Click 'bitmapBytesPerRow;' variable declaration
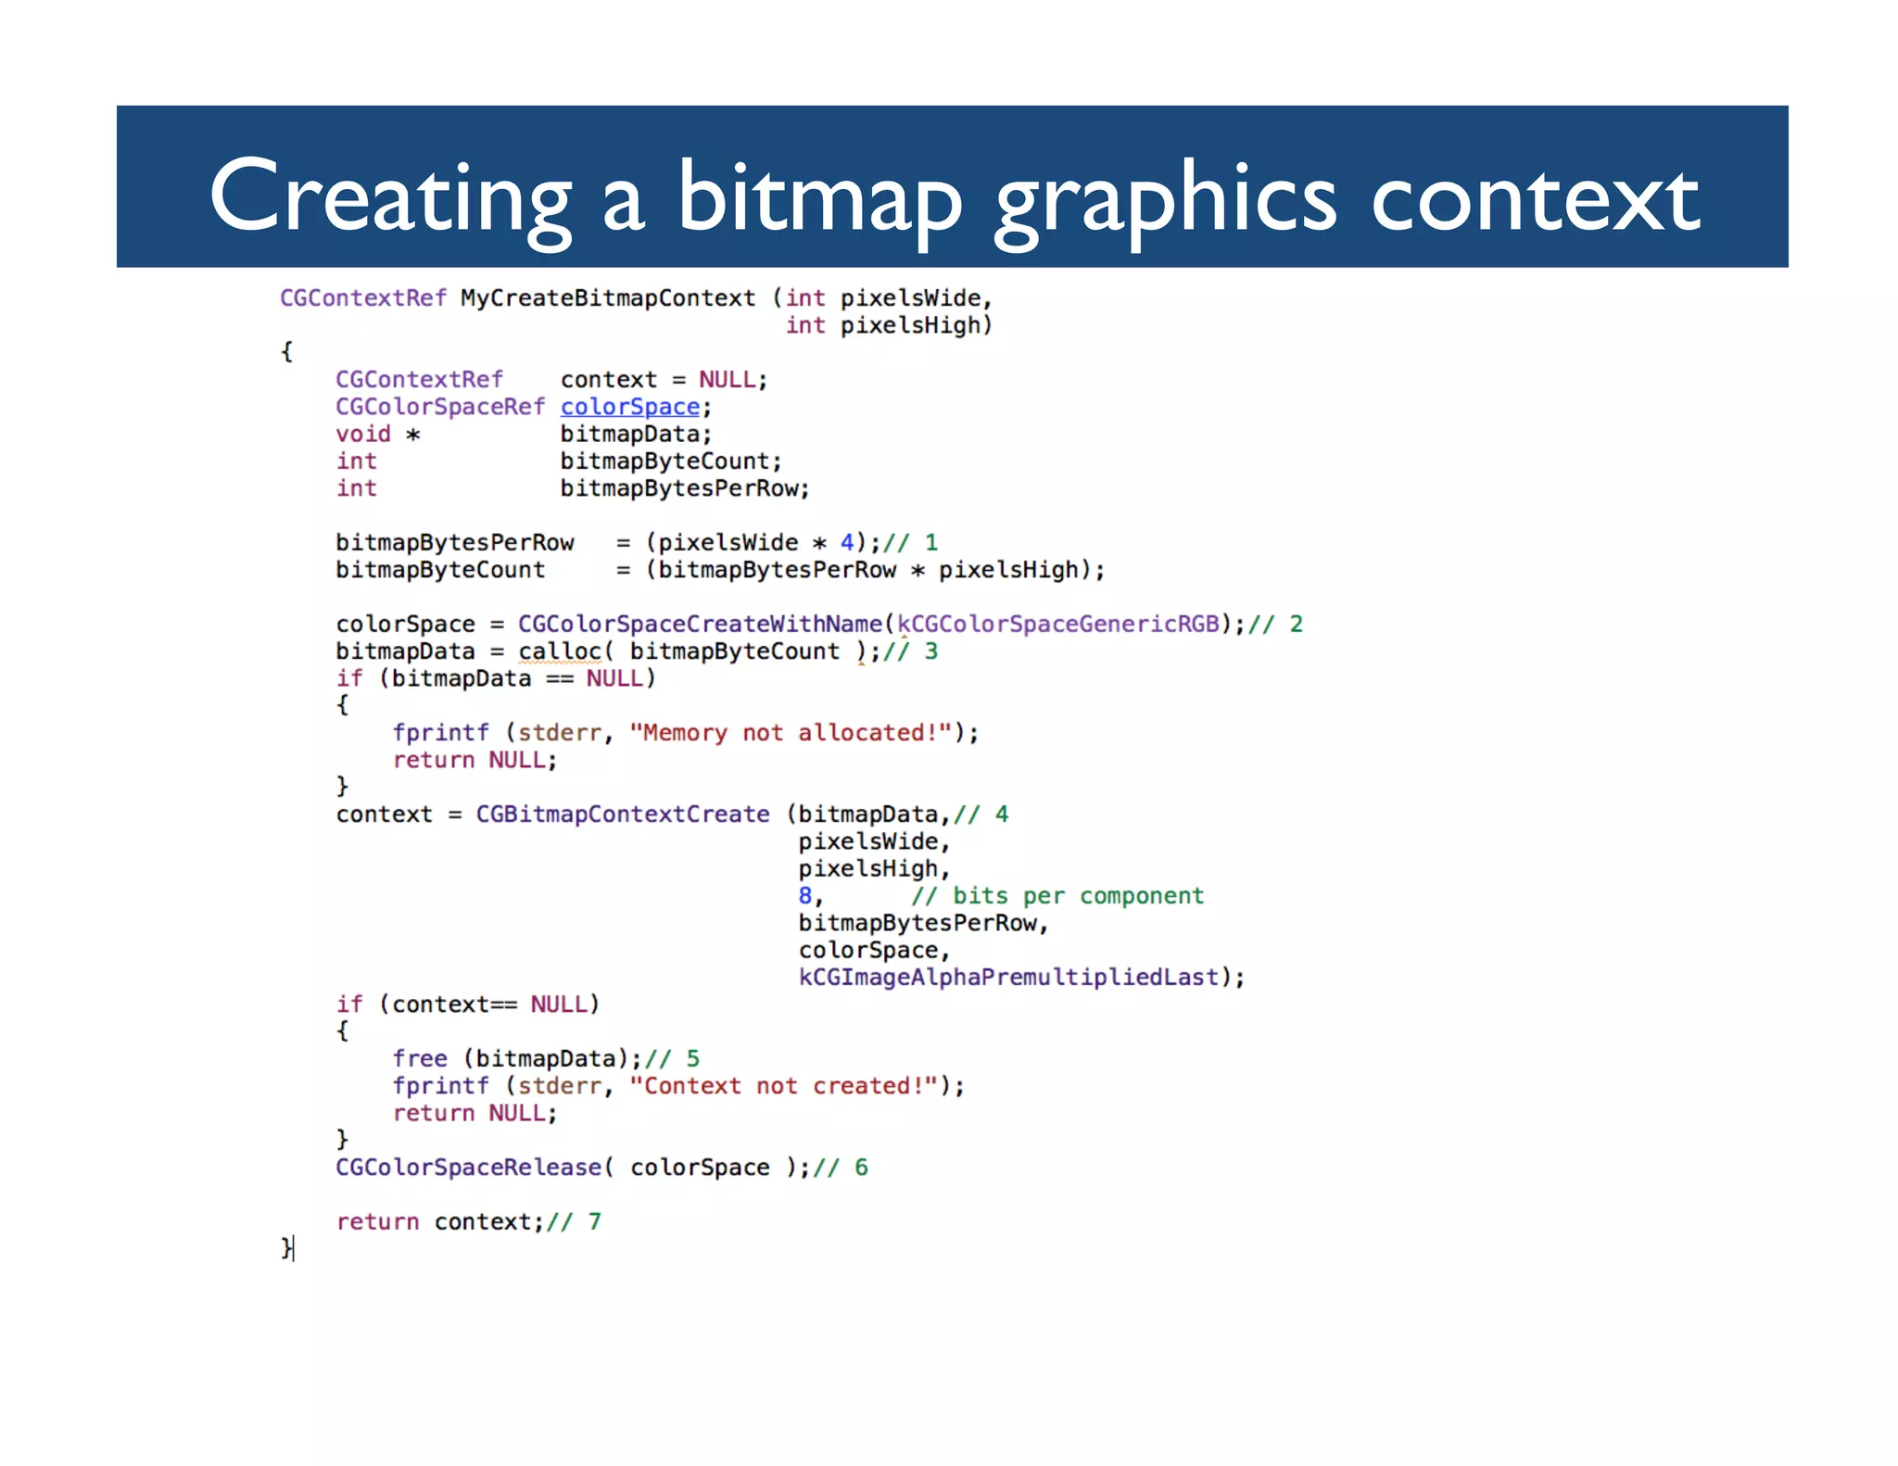 pos(685,488)
